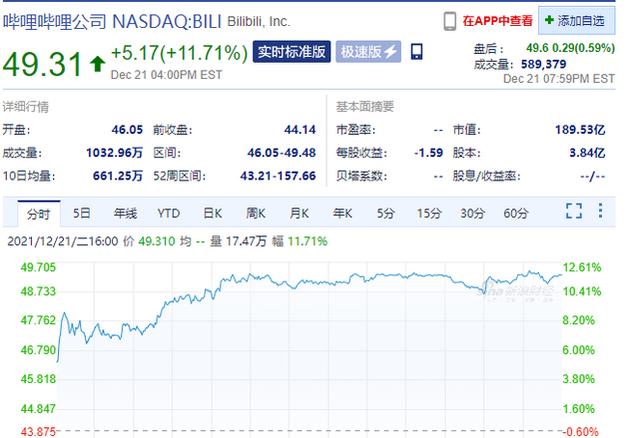
Task: Click the market cap value 189.53亿
Action: (x=580, y=130)
